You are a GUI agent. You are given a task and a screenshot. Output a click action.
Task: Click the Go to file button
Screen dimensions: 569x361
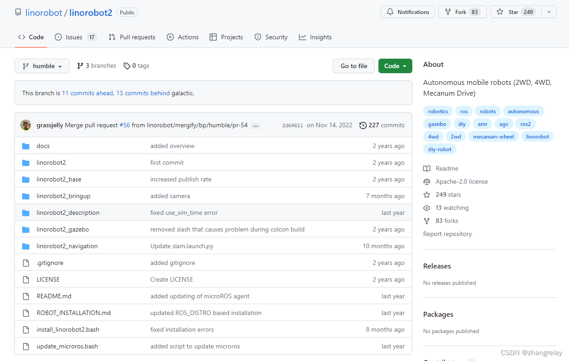[354, 66]
